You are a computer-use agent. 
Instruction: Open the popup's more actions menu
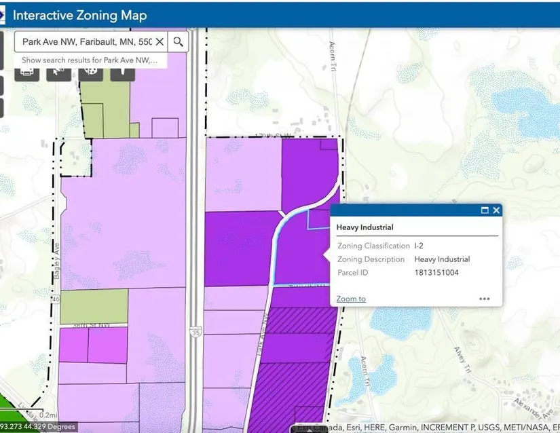(x=484, y=299)
